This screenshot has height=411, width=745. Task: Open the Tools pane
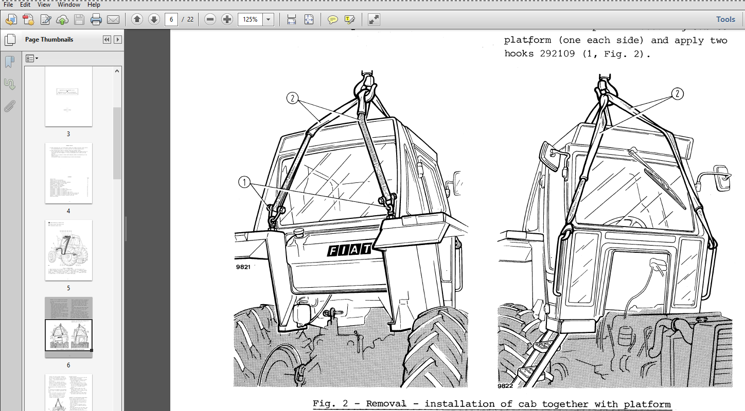[x=725, y=20]
